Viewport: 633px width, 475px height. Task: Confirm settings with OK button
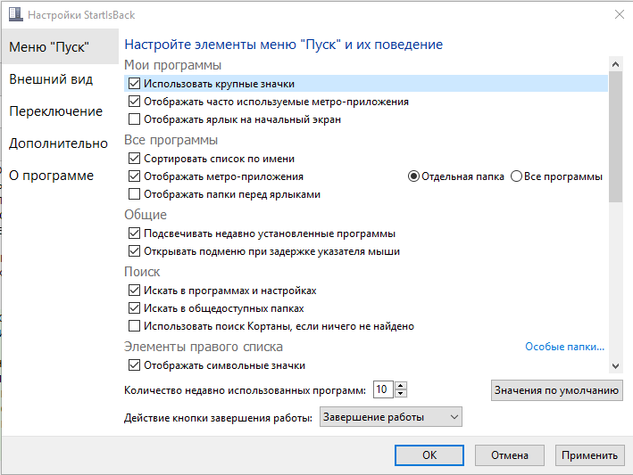click(x=429, y=455)
